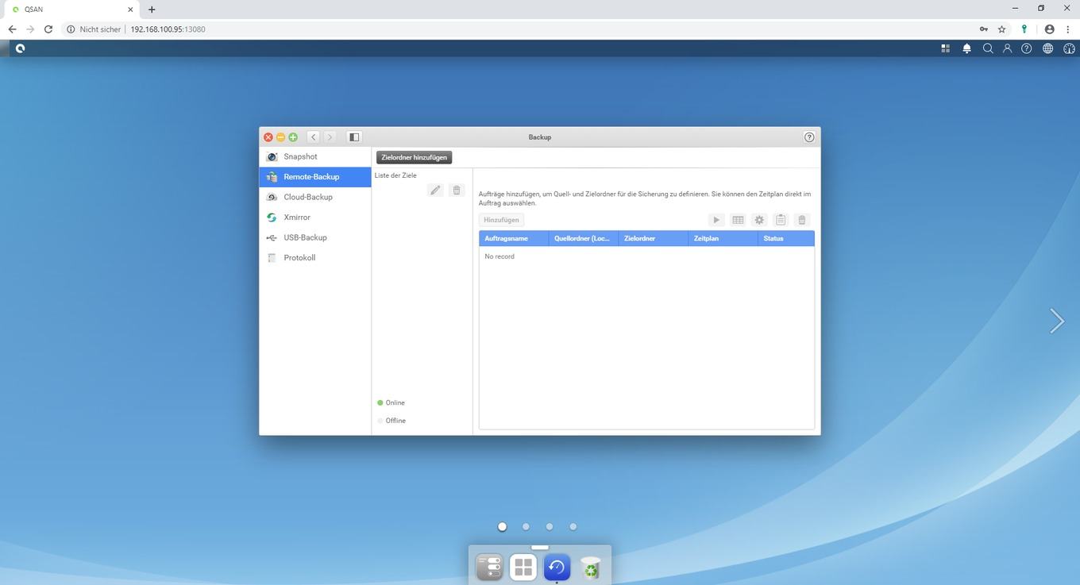This screenshot has height=585, width=1080.
Task: Open the app grid dock icon
Action: coord(523,568)
